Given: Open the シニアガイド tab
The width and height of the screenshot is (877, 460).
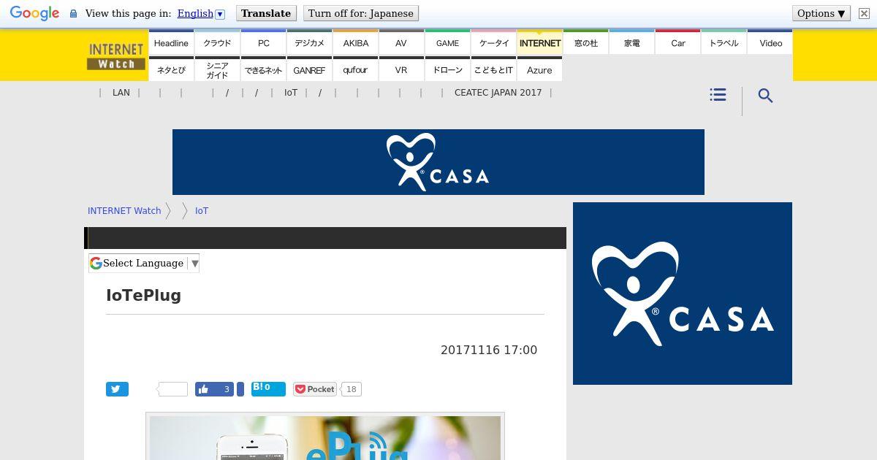Looking at the screenshot, I should [217, 69].
